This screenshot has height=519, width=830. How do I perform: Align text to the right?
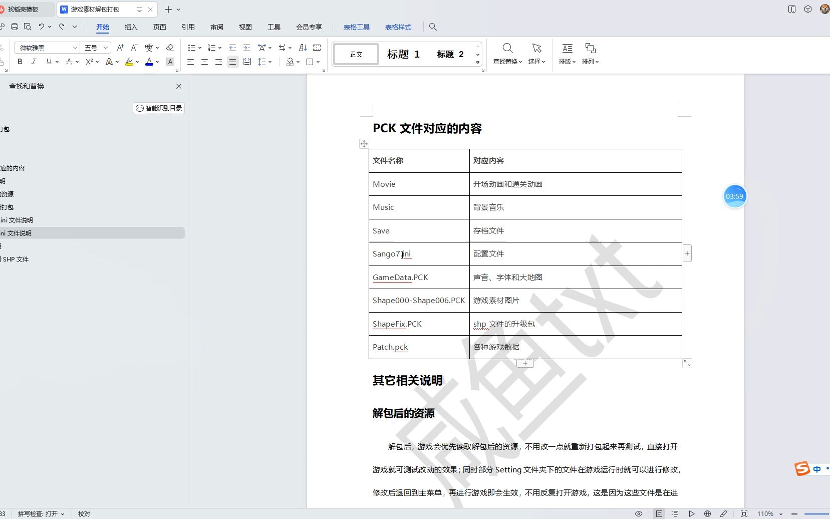tap(218, 62)
